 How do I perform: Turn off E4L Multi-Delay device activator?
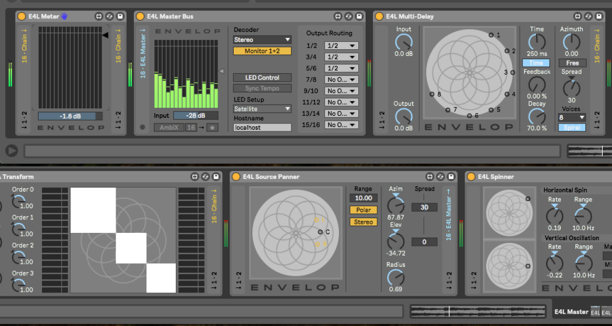379,16
